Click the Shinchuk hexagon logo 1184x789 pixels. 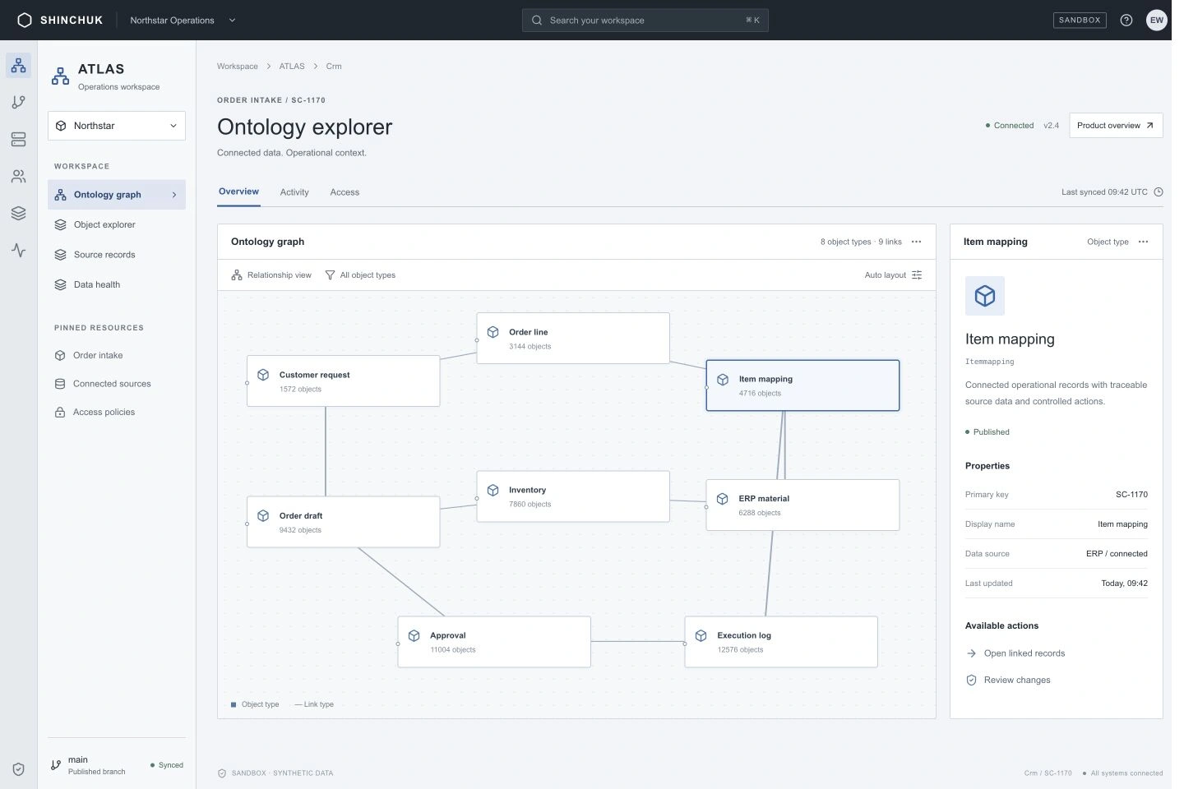25,20
